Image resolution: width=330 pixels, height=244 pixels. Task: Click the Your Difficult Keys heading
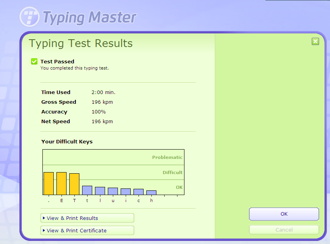[67, 141]
